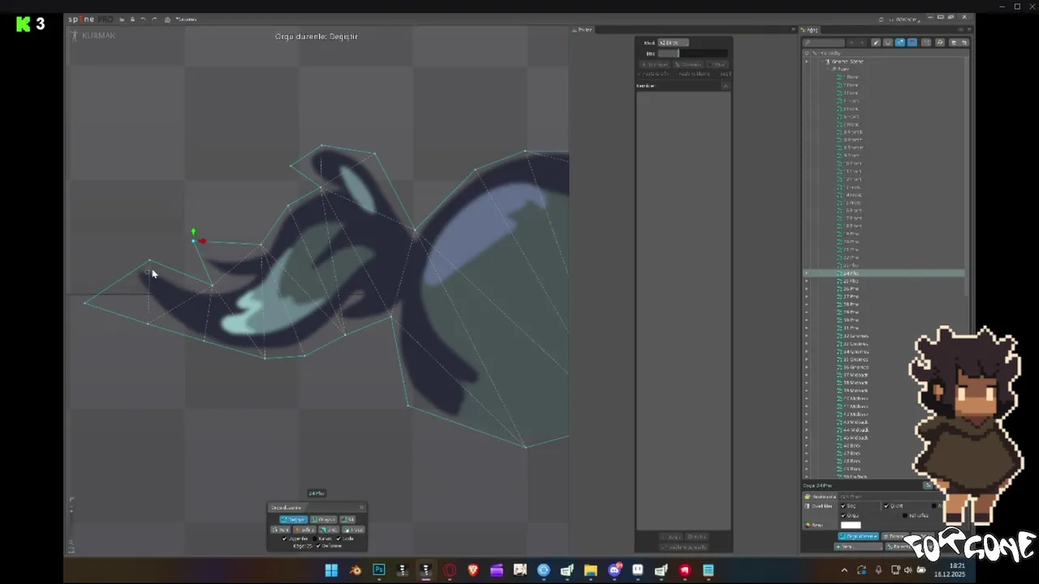Collapse the Kemikler section arrow
The height and width of the screenshot is (584, 1039).
[726, 86]
